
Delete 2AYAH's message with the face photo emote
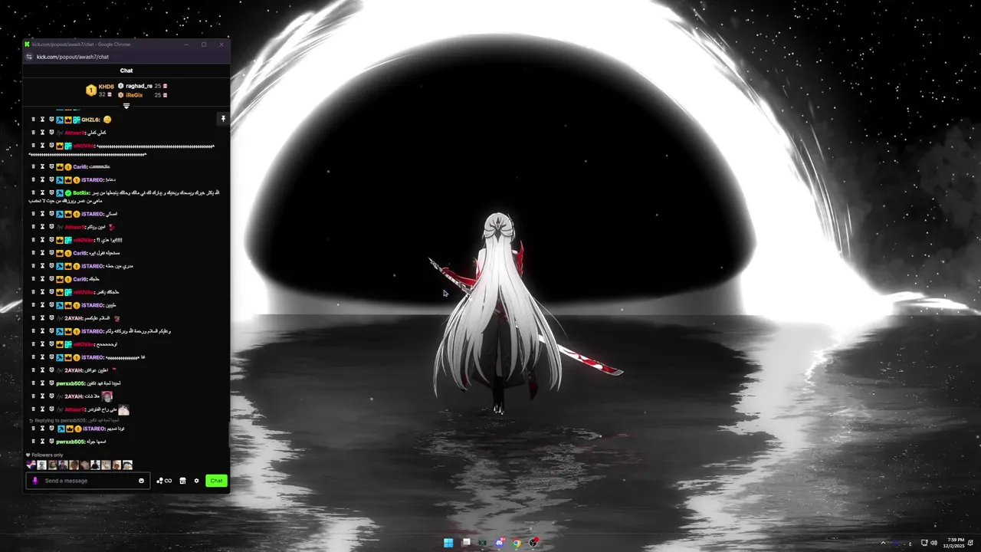pos(33,396)
